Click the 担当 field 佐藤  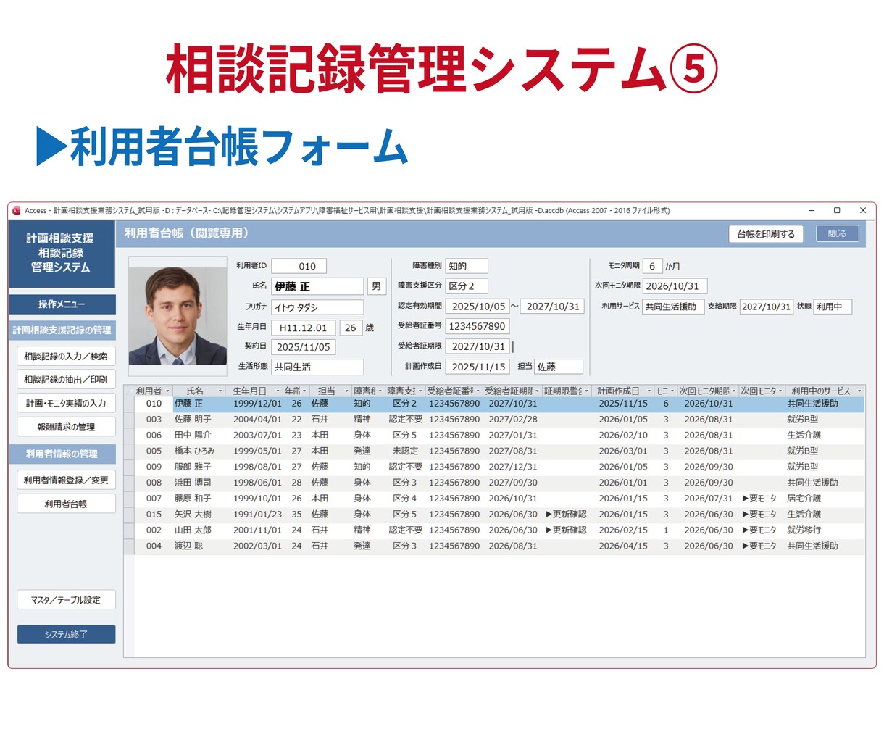(558, 367)
